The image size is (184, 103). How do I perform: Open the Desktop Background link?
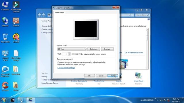pos(79,81)
